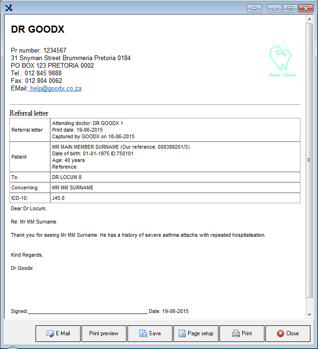Click the scrollbar down arrow
The image size is (318, 349).
pyautogui.click(x=309, y=315)
